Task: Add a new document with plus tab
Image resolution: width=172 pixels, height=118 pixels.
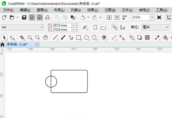Action: coord(37,44)
